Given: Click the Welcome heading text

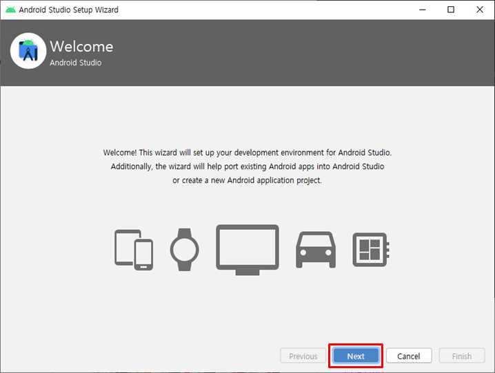Looking at the screenshot, I should 81,47.
